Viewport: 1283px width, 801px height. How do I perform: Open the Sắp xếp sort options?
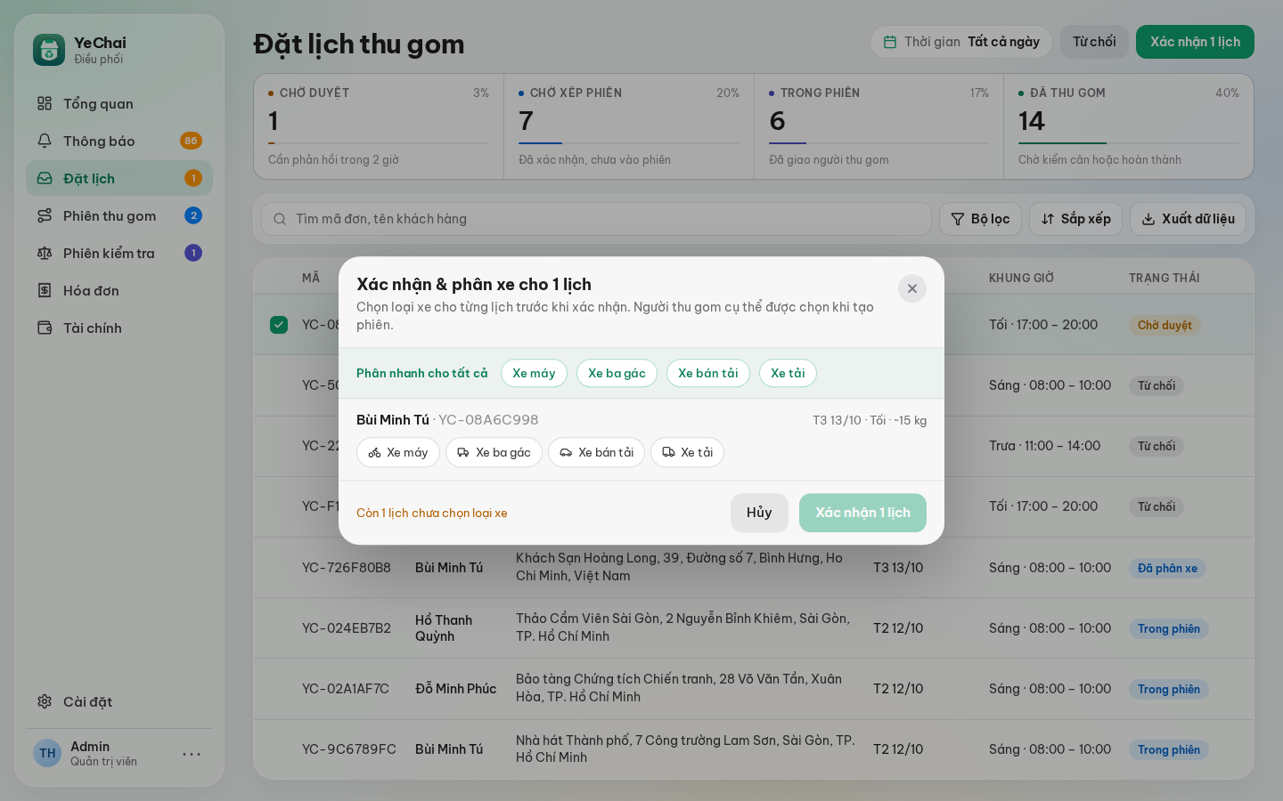[x=1075, y=219]
